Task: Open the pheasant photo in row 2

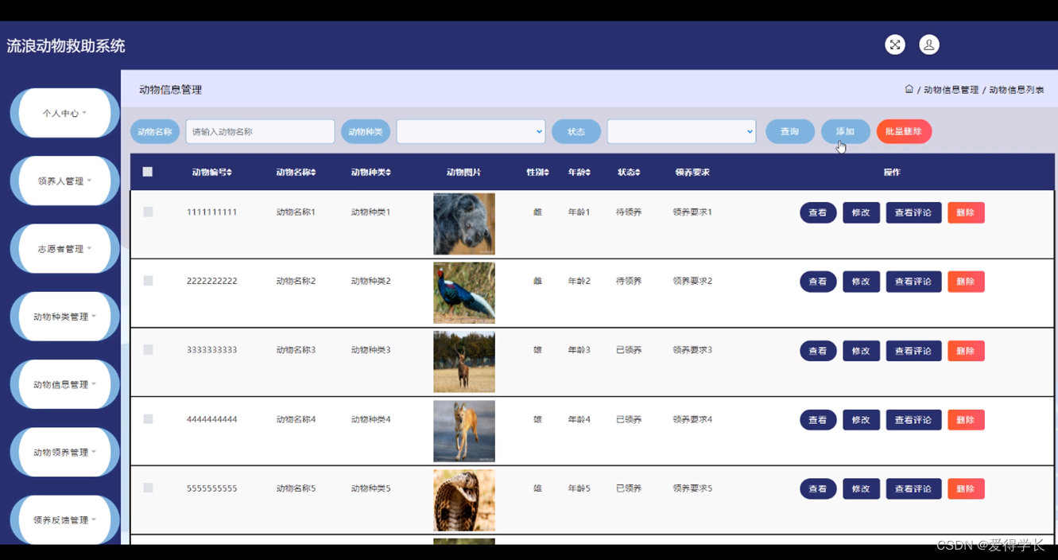Action: 464,293
